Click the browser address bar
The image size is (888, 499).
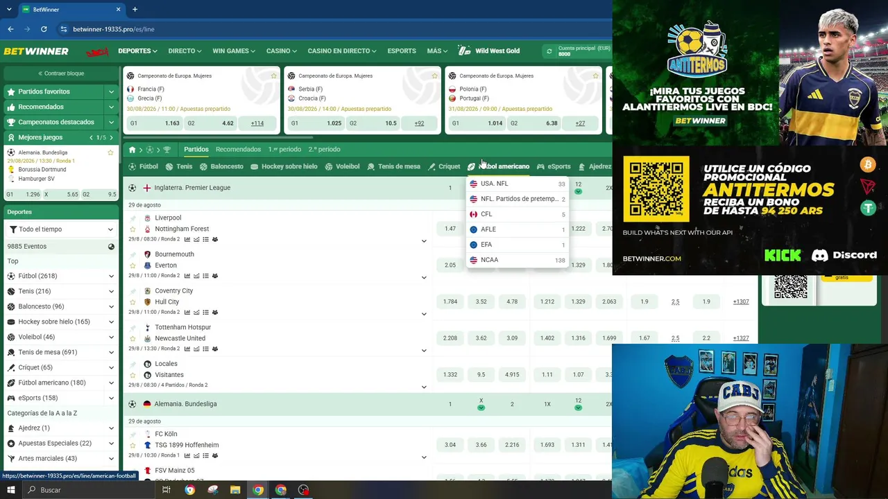click(x=333, y=29)
